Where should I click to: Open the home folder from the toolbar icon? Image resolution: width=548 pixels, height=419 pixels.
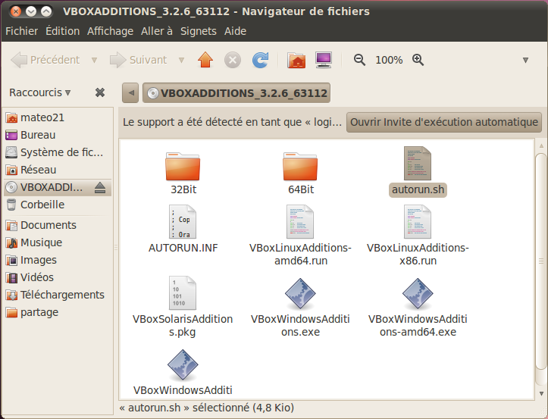click(296, 60)
